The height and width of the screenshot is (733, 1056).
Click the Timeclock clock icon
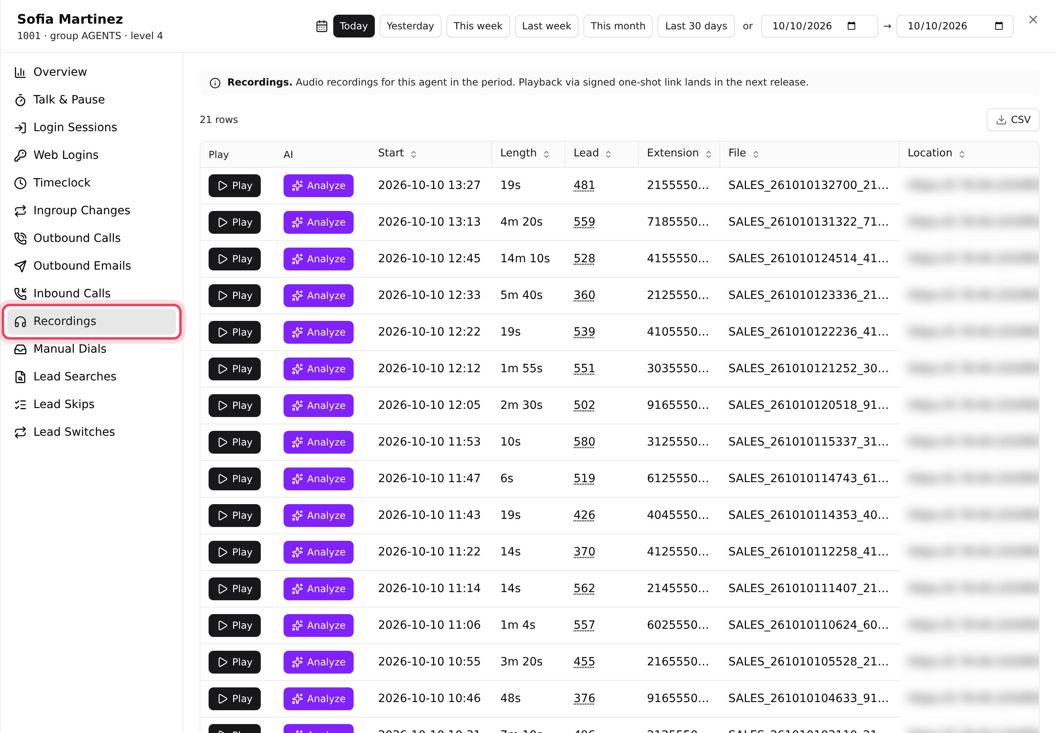(x=20, y=183)
